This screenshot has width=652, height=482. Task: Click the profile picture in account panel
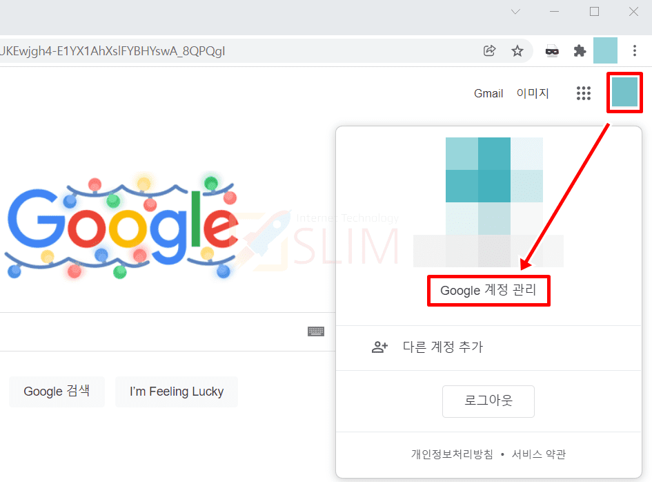[x=494, y=186]
